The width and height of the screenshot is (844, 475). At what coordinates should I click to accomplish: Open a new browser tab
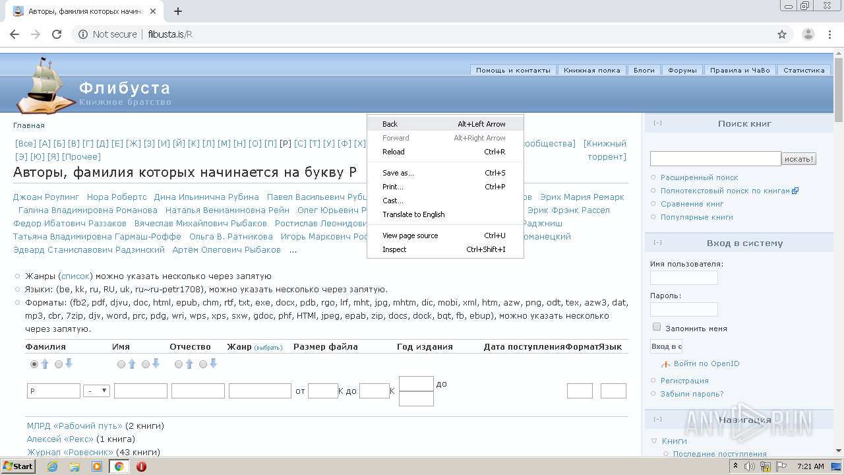(x=178, y=11)
